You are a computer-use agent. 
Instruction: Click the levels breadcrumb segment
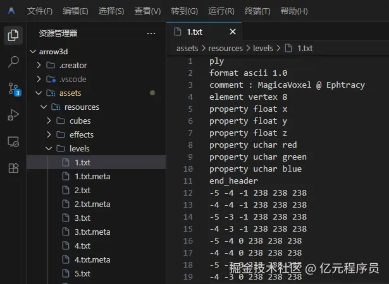263,49
